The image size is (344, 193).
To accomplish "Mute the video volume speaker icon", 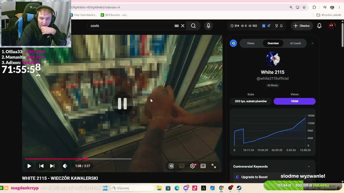I will tap(65, 166).
